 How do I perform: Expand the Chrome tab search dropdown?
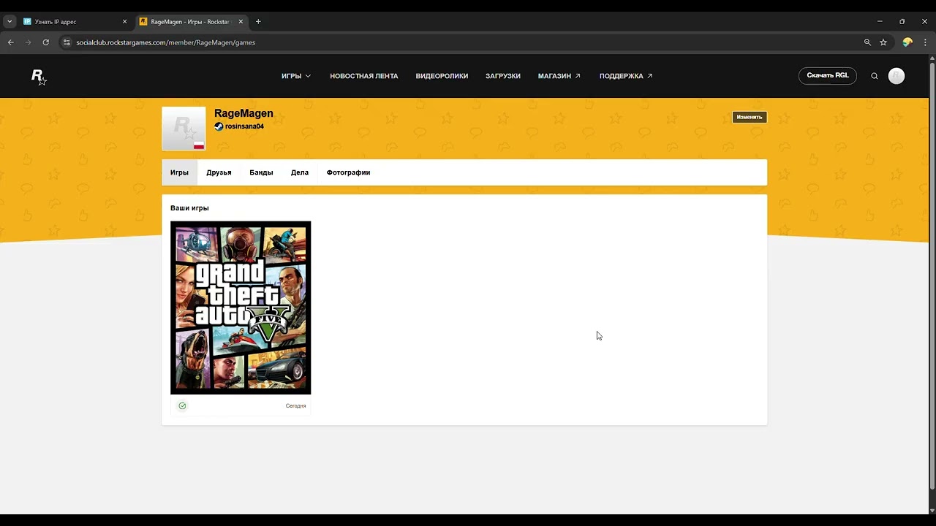click(x=10, y=22)
